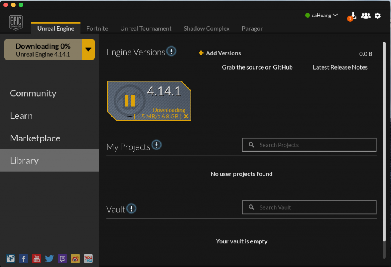Click the No user projects found message
391x267 pixels.
241,174
